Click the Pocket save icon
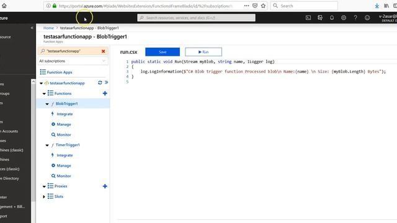The height and width of the screenshot is (223, 397). tap(255, 6)
